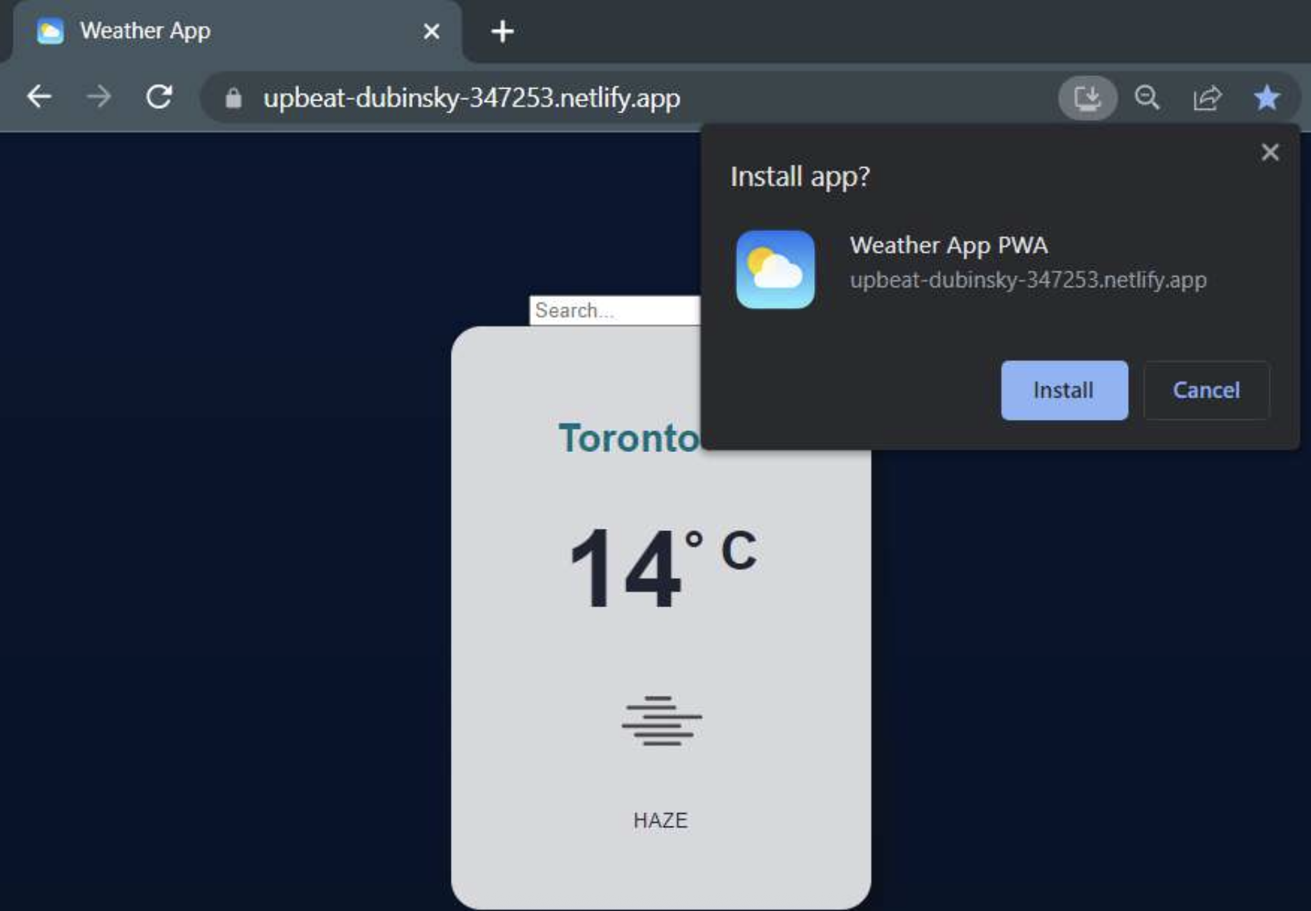1311x911 pixels.
Task: Click the Install button in the dialog
Action: tap(1064, 390)
